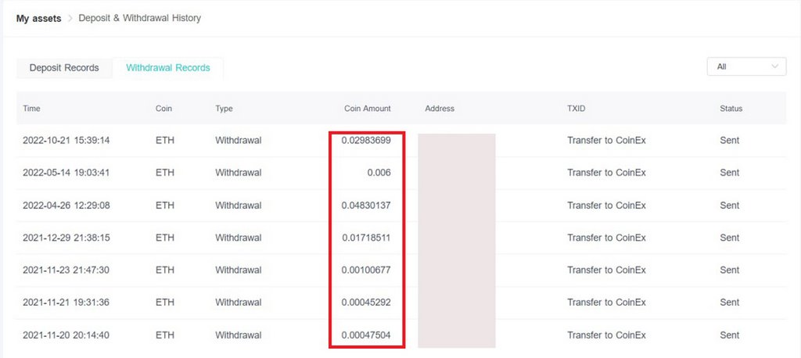Switch to the Deposit Records tab
Screen dimensions: 801x358
64,68
